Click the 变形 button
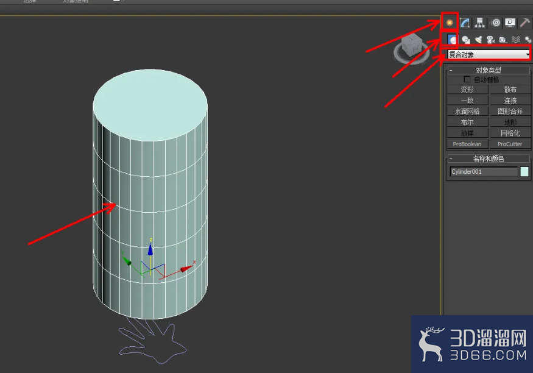 (467, 90)
